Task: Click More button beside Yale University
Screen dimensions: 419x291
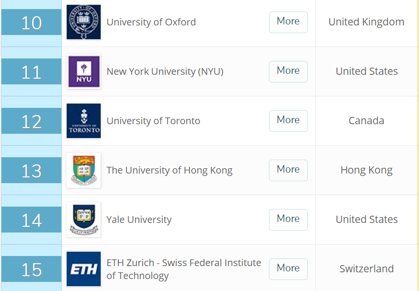Action: (288, 220)
